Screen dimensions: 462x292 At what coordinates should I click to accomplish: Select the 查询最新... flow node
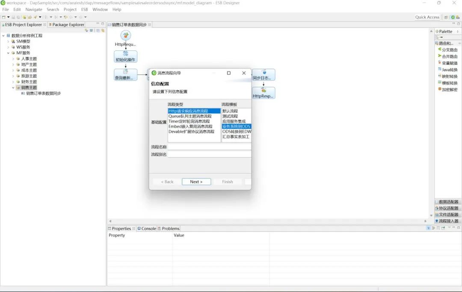[x=125, y=75]
